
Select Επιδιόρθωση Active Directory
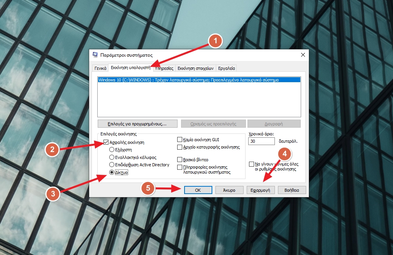point(111,165)
